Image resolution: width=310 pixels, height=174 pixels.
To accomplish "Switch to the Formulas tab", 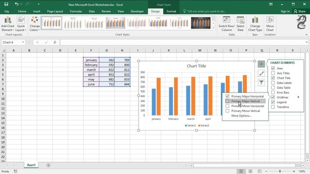I will [76, 11].
